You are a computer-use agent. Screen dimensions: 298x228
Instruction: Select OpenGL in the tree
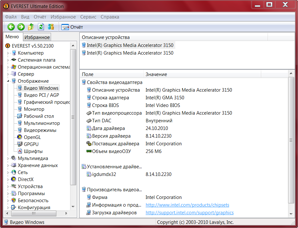pos(32,137)
